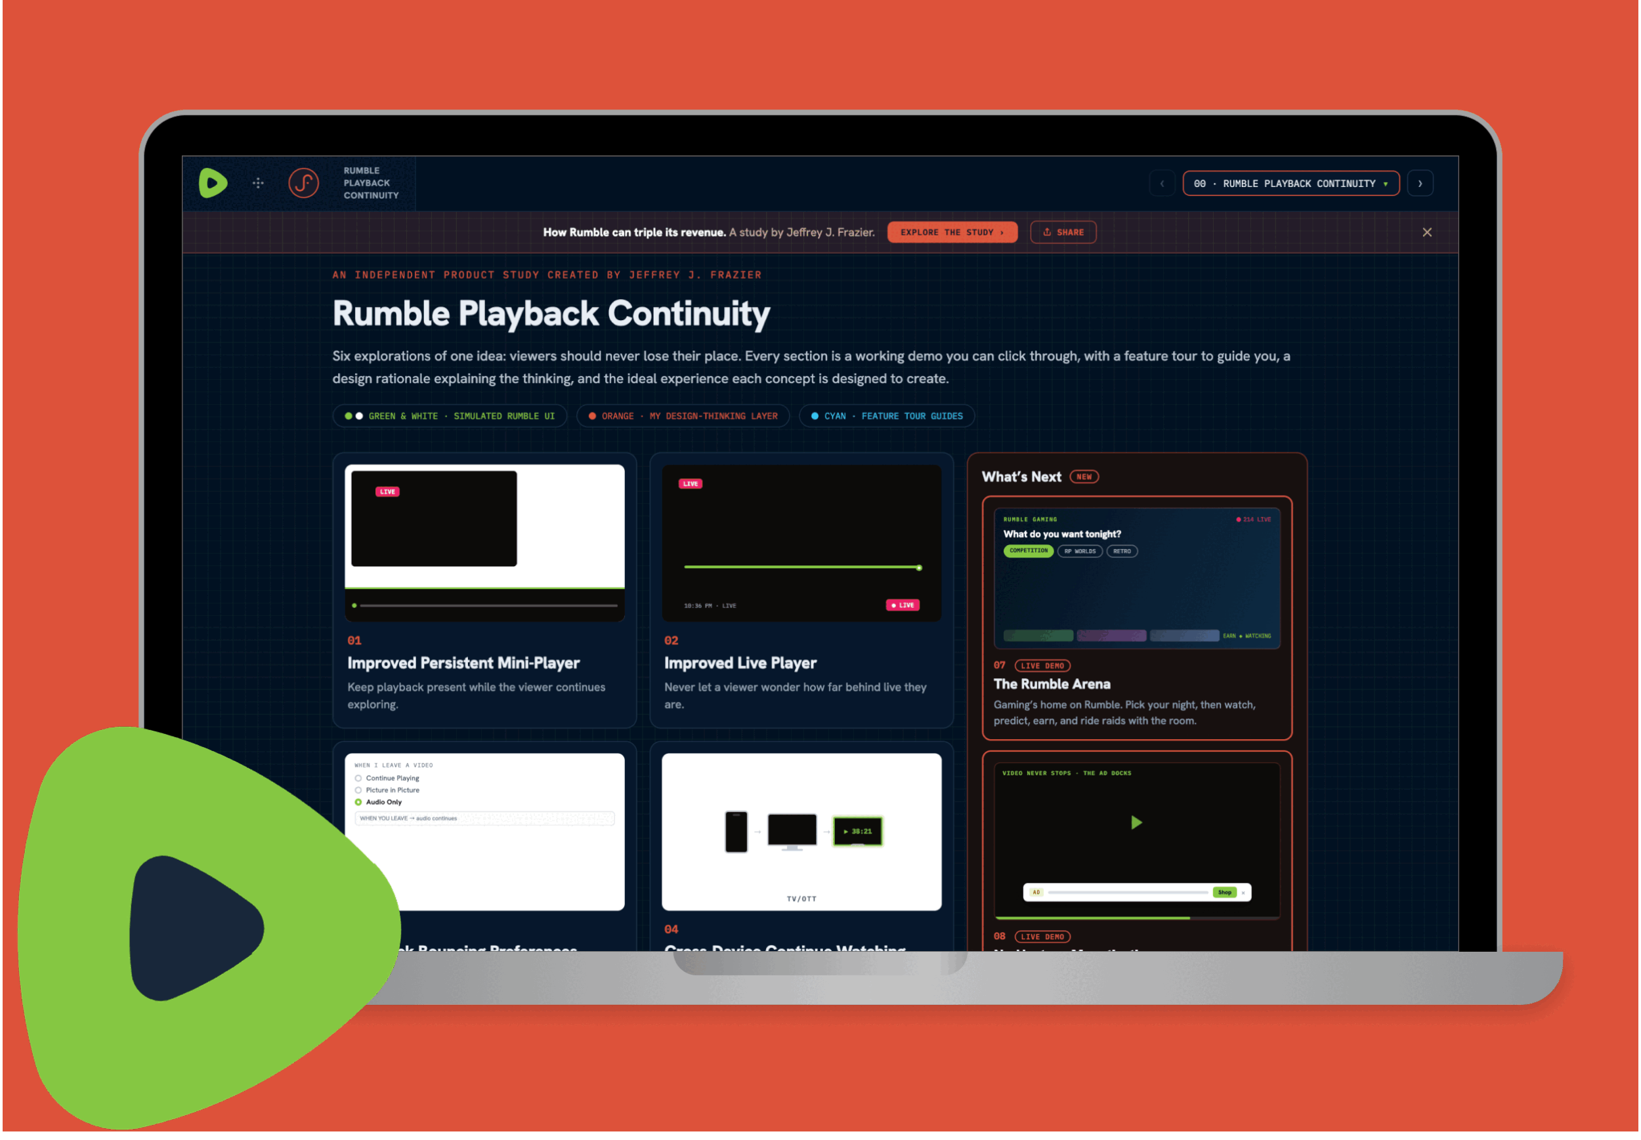Viewport: 1641px width, 1140px height.
Task: Click the pink '● LIVE' button beside 10:36 PM
Action: tap(903, 605)
